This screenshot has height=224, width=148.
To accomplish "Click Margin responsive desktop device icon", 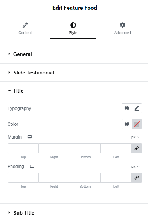I will 29,137.
